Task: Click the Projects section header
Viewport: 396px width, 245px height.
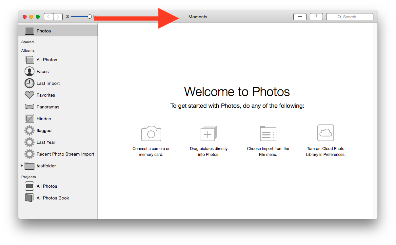Action: (x=29, y=177)
